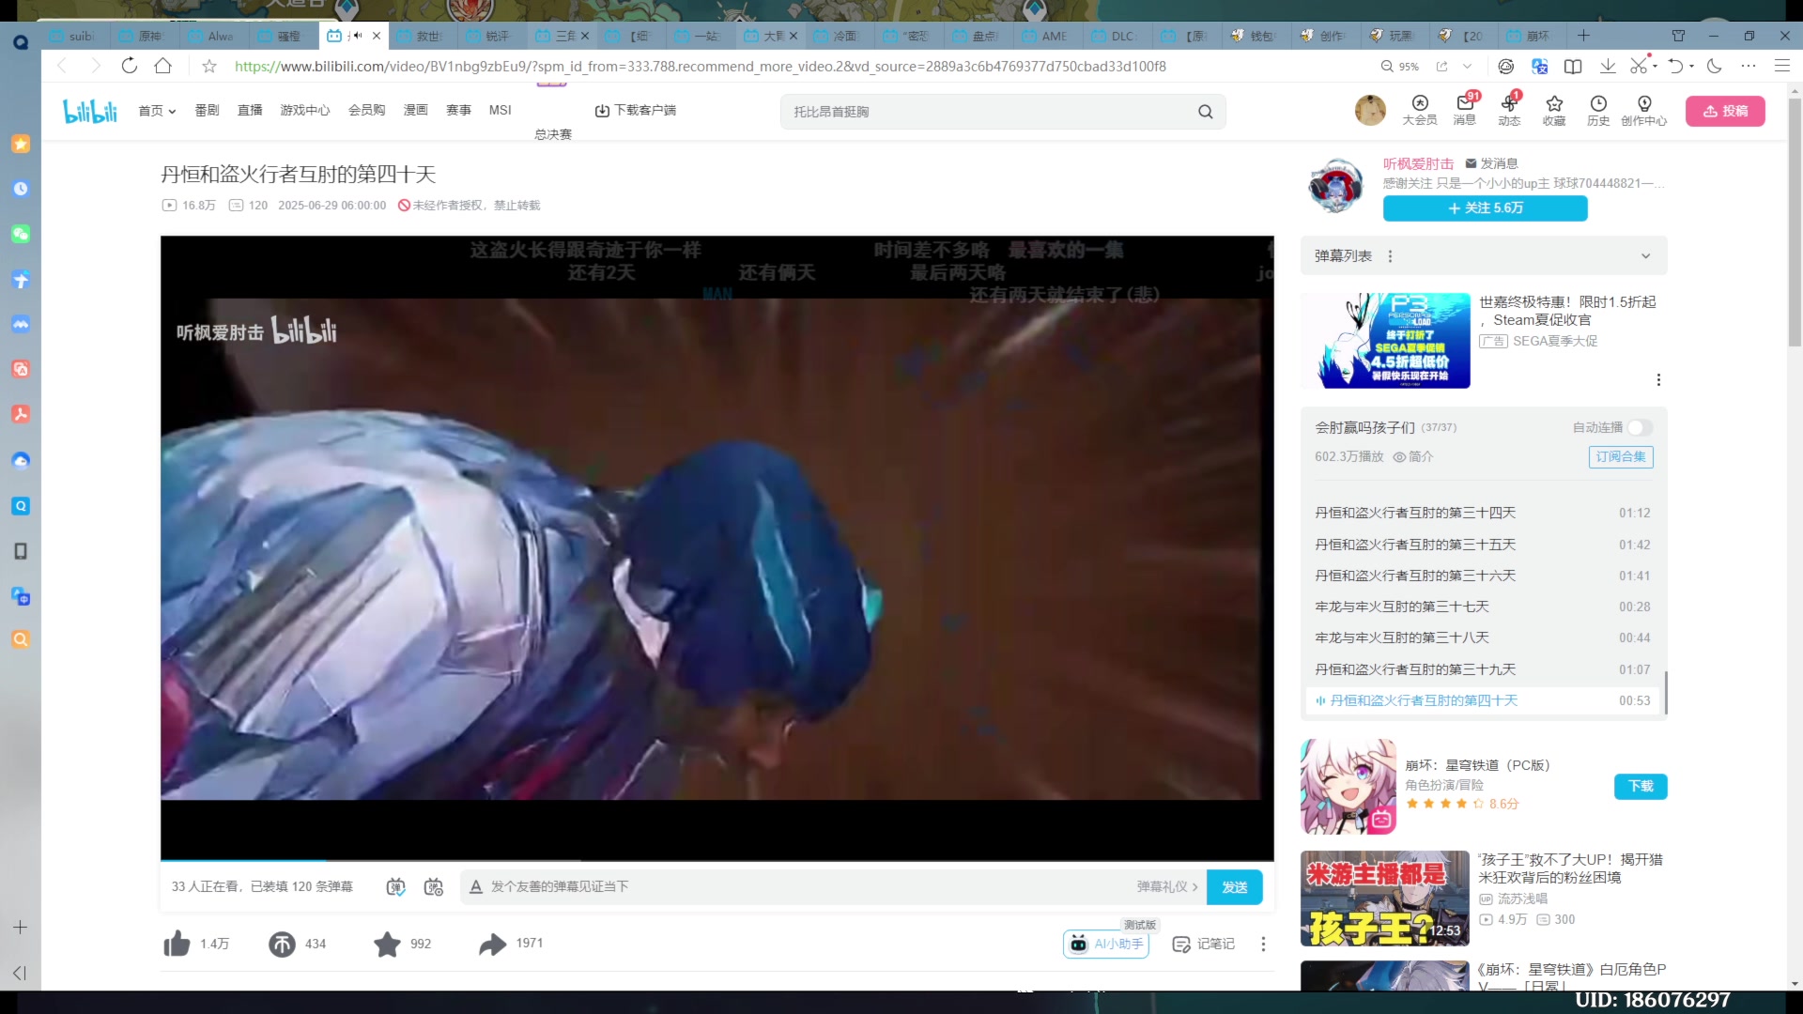The image size is (1803, 1014).
Task: Open zoom 95% control in address bar
Action: point(1399,66)
